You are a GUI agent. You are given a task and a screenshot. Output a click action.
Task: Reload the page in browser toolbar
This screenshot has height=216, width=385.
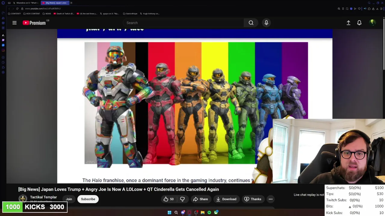pos(17,8)
